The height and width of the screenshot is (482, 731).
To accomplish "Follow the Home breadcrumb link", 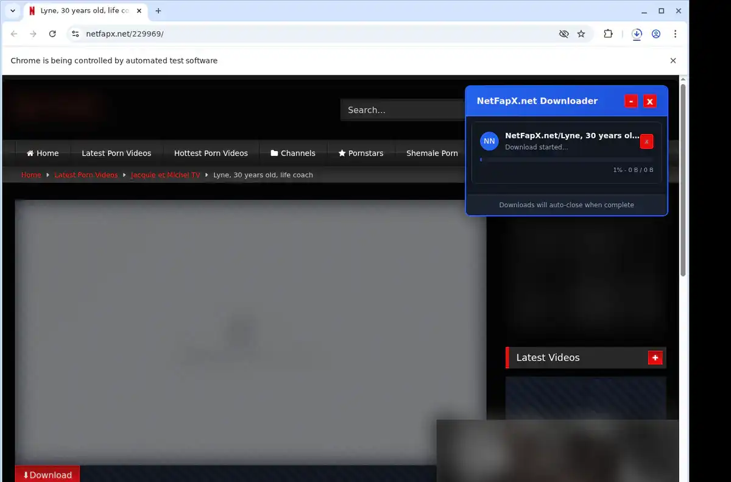I will tap(31, 175).
